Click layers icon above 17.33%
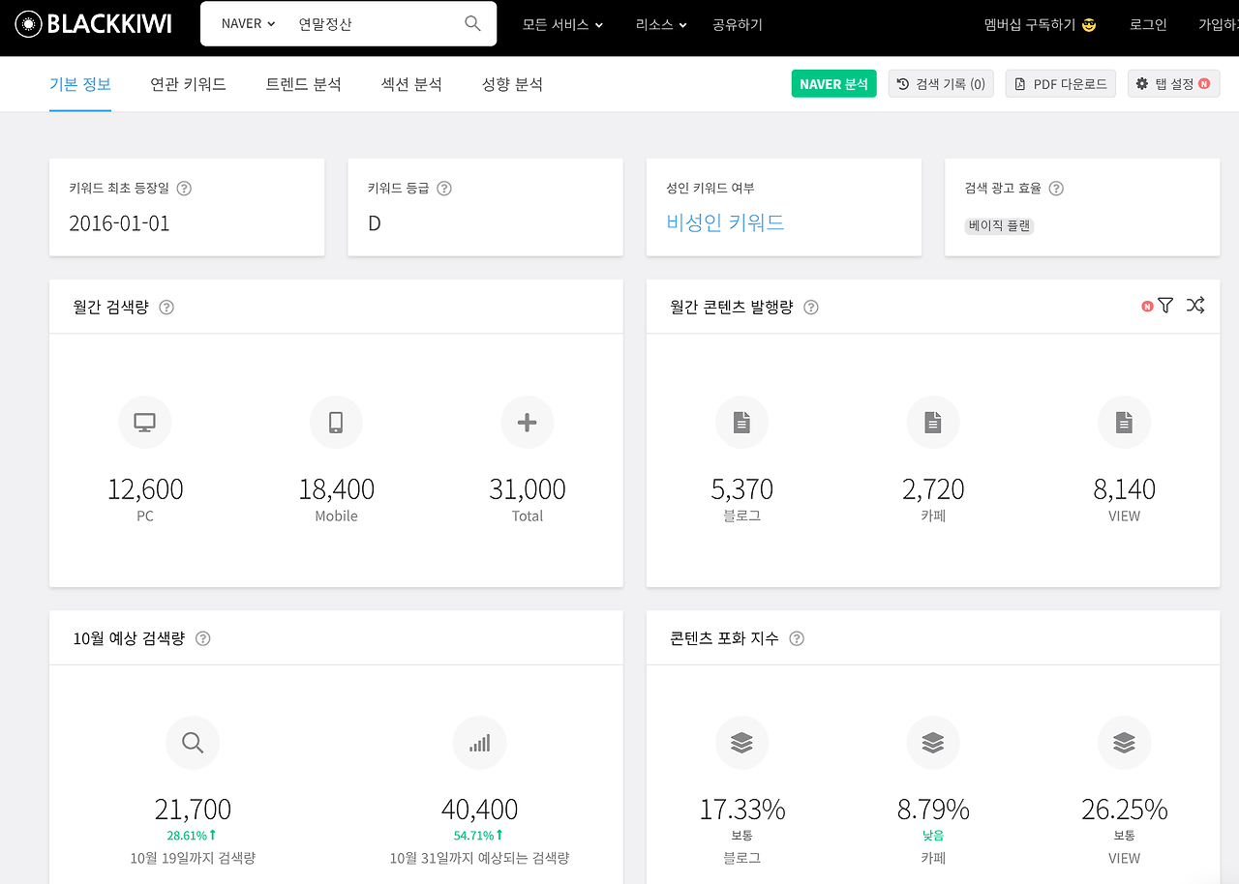Image resolution: width=1239 pixels, height=884 pixels. (742, 743)
